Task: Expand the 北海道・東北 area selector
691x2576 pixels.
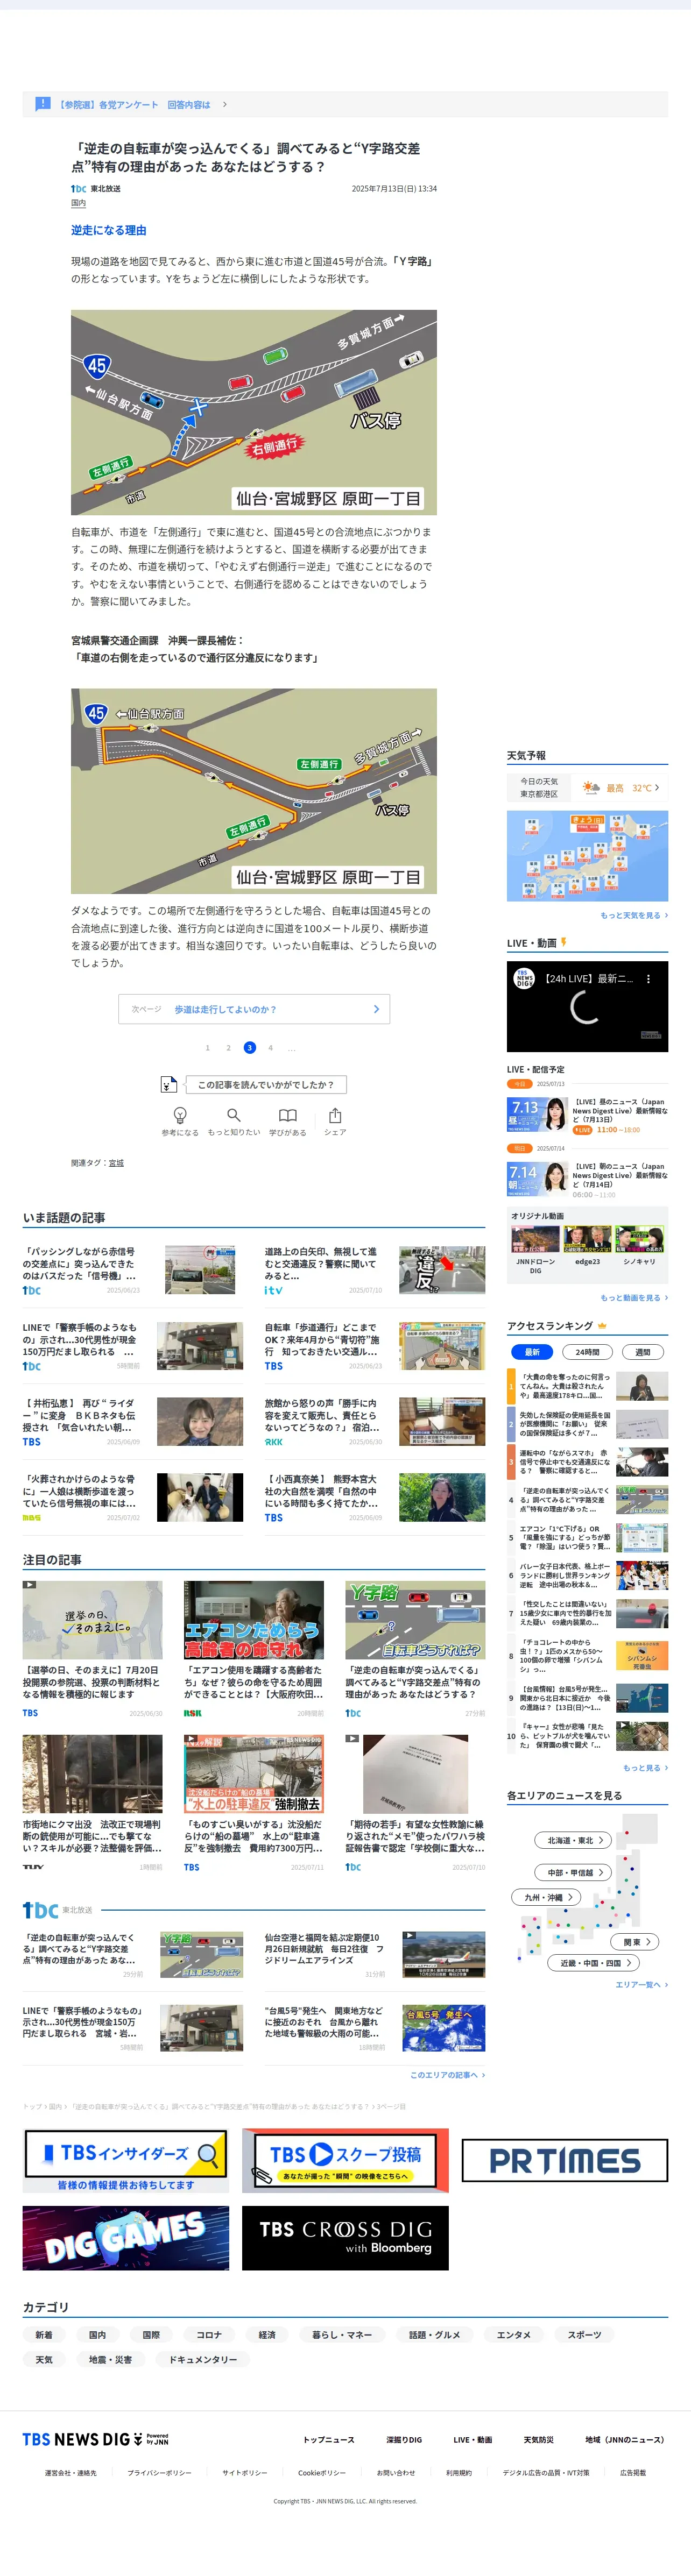Action: [x=574, y=1840]
